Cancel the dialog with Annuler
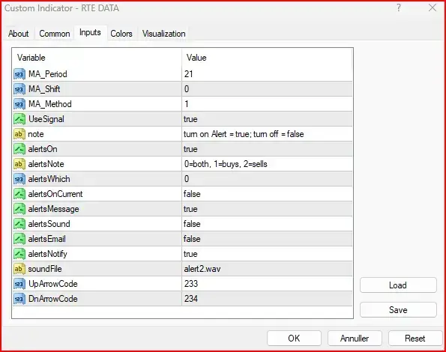The height and width of the screenshot is (352, 446). coord(355,338)
